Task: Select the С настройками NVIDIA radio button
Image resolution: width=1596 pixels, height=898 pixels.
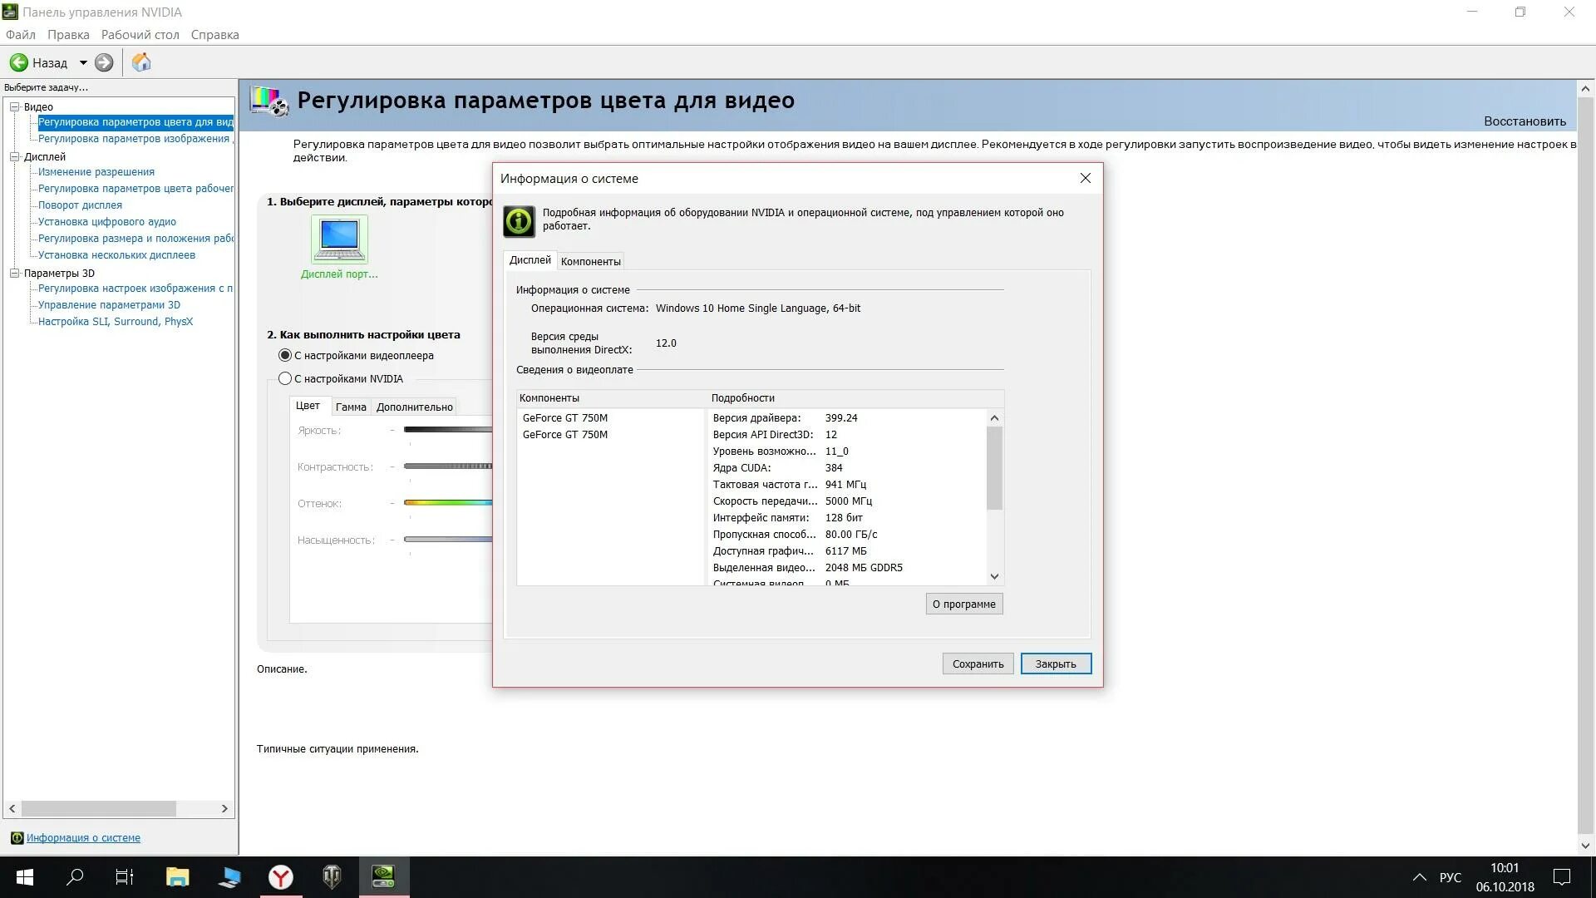Action: point(285,377)
